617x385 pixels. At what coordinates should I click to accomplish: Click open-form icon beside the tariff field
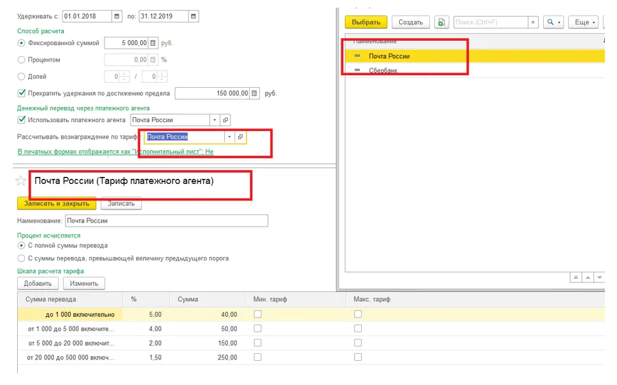(240, 137)
